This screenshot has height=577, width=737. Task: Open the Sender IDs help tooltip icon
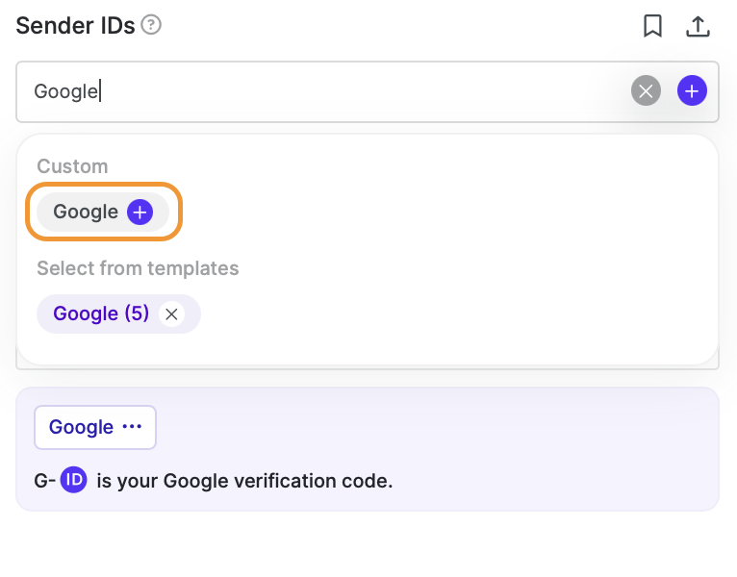151,25
